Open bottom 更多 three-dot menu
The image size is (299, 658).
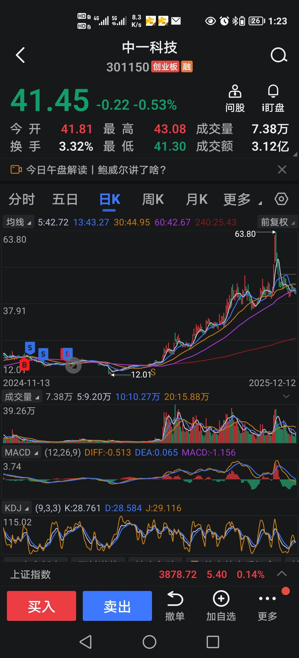[267, 606]
